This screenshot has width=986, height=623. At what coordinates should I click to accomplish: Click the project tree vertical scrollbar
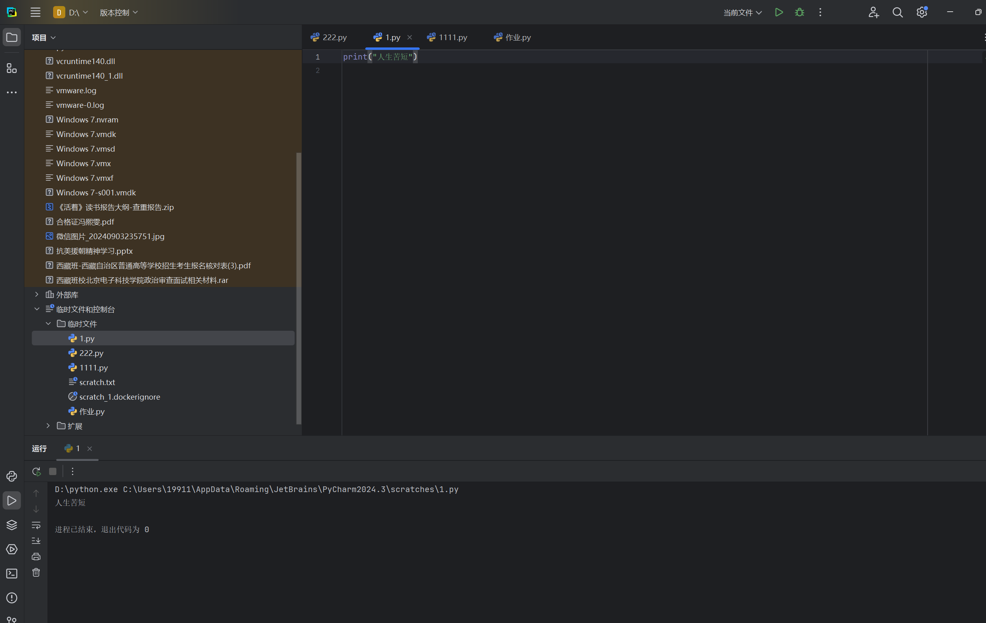tap(299, 287)
